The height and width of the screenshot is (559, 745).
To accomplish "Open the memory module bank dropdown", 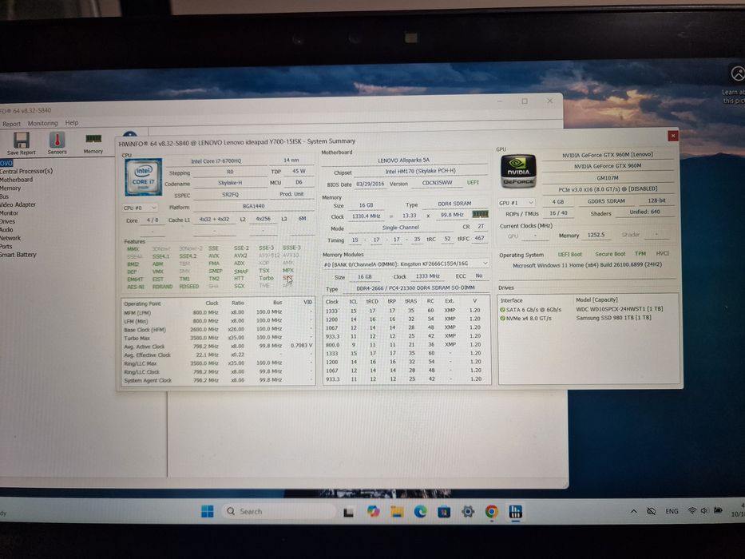I will pyautogui.click(x=406, y=264).
